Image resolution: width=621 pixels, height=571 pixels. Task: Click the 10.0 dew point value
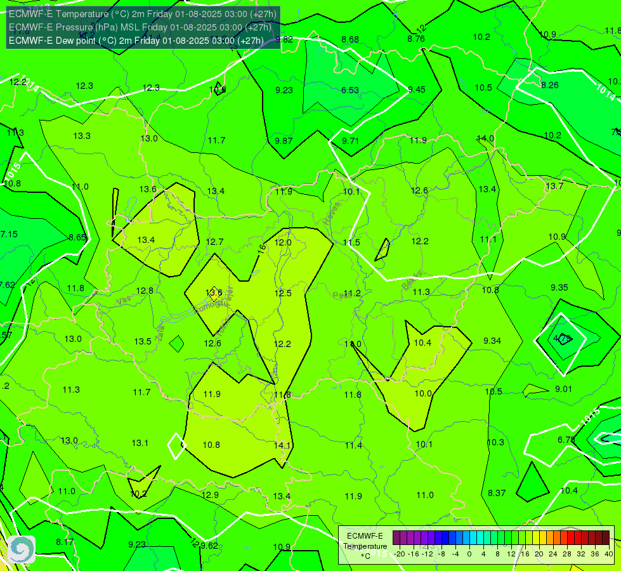pos(423,393)
